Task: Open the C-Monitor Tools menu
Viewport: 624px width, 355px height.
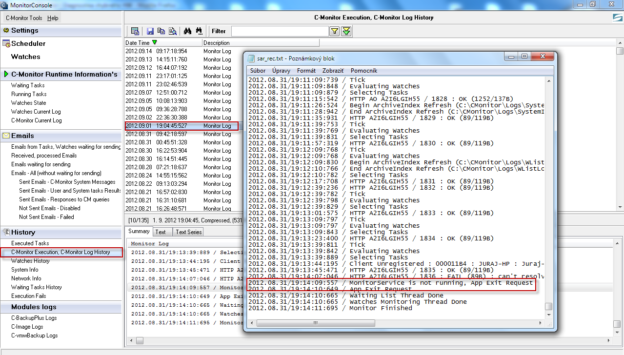Action: point(24,18)
